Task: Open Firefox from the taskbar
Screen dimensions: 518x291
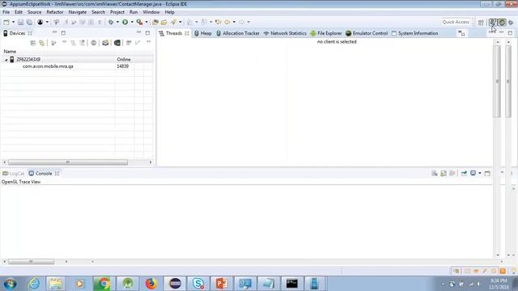Action: point(151,284)
